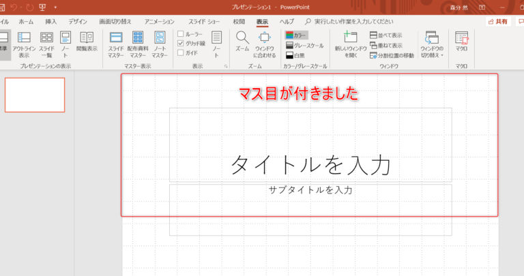
Task: Open the ズーム zoom dialog
Action: 242,42
